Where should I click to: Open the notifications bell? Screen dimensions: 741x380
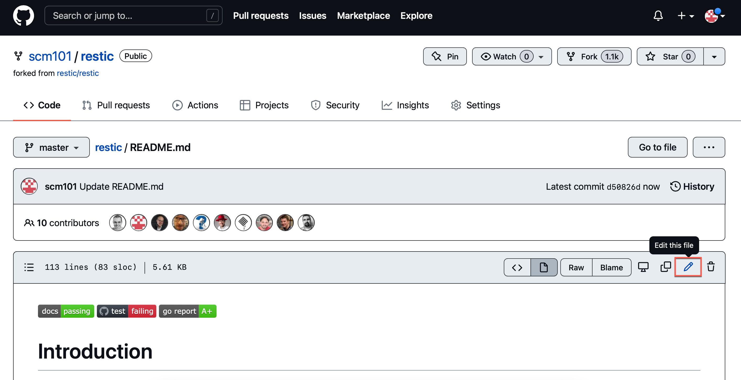tap(658, 15)
